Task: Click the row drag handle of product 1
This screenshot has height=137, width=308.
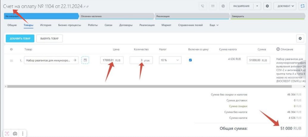Action: click(x=11, y=61)
